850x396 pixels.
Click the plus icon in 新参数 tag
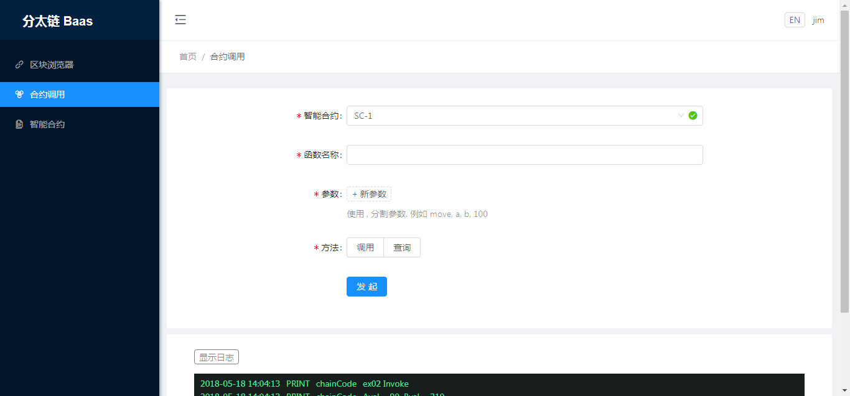click(x=355, y=195)
